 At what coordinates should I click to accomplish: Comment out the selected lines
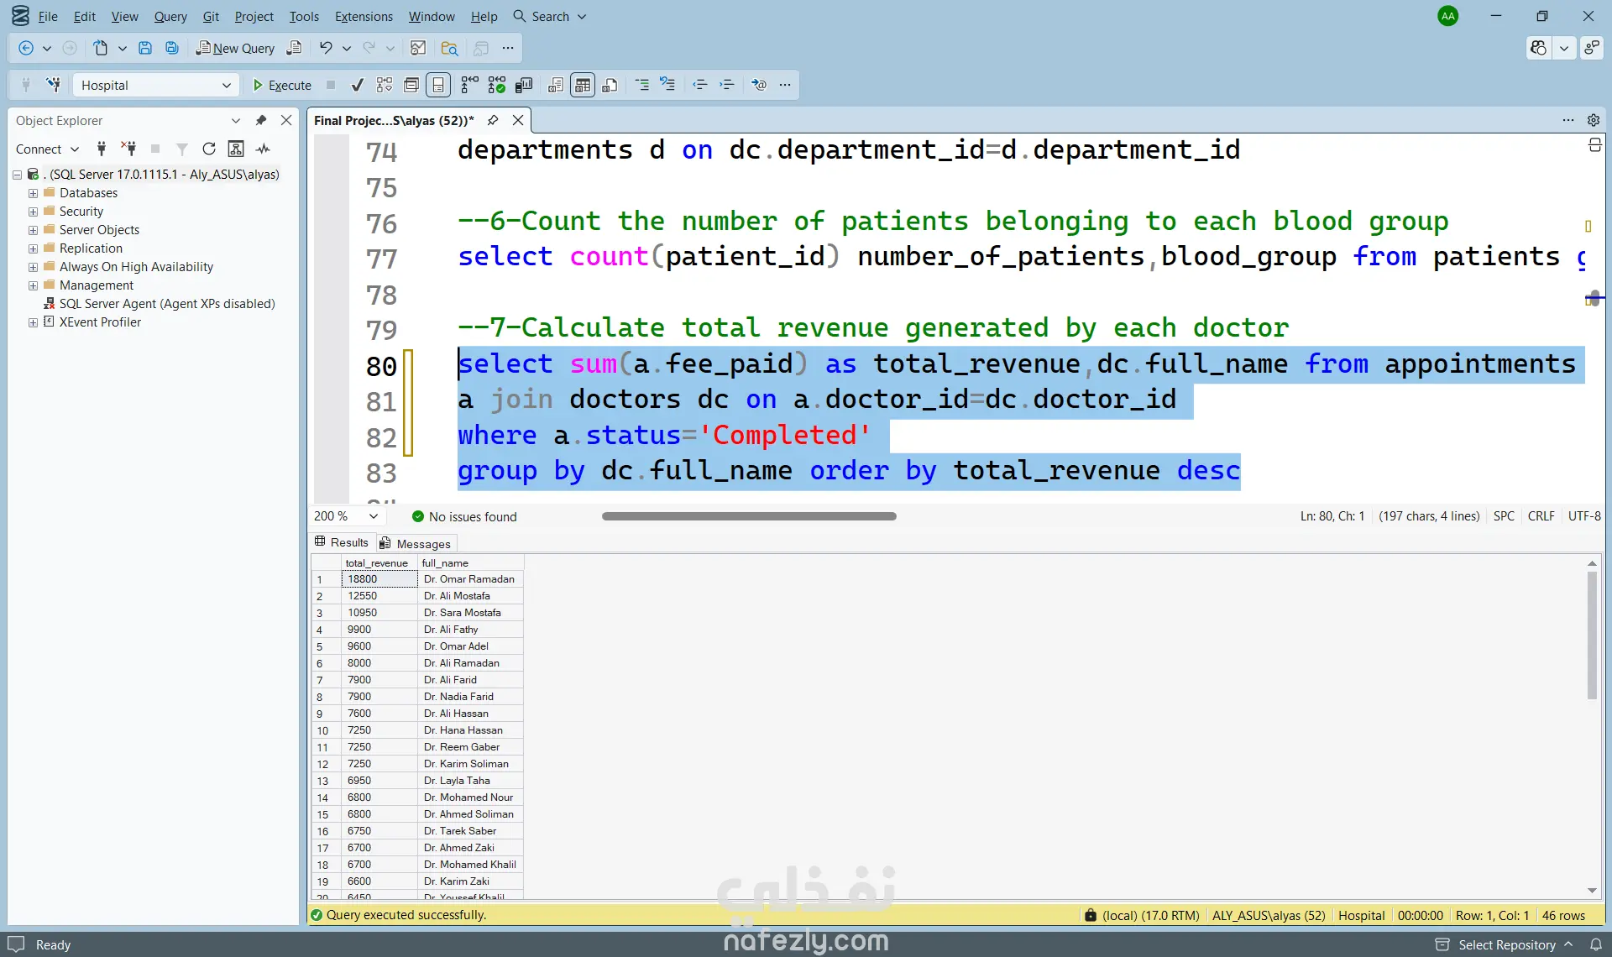[x=642, y=85]
